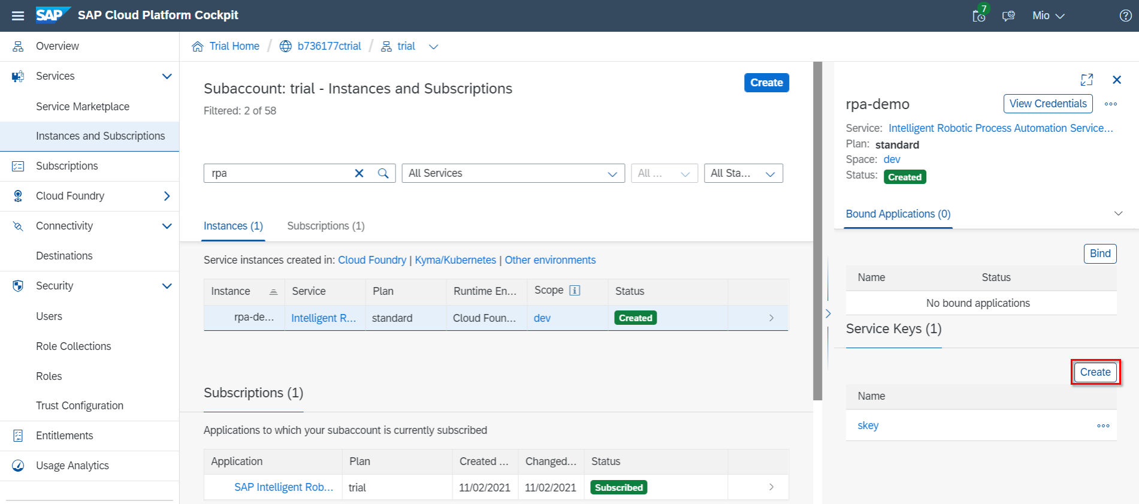The width and height of the screenshot is (1139, 504).
Task: Collapse the Connectivity section chevron
Action: tap(167, 226)
